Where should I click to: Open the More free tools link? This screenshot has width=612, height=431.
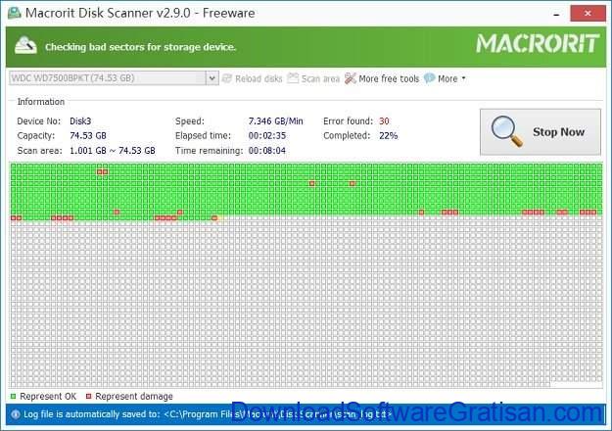pos(389,79)
